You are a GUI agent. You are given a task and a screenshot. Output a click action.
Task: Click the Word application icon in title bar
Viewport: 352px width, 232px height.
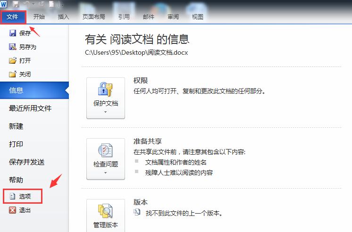pyautogui.click(x=4, y=4)
